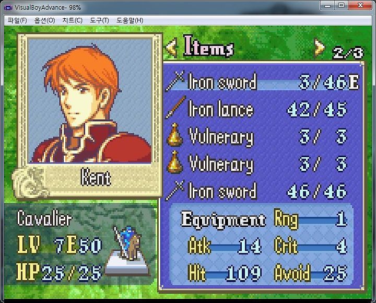Viewport: 376px width, 303px height.
Task: Open the 옵션(O) menu
Action: pyautogui.click(x=44, y=20)
